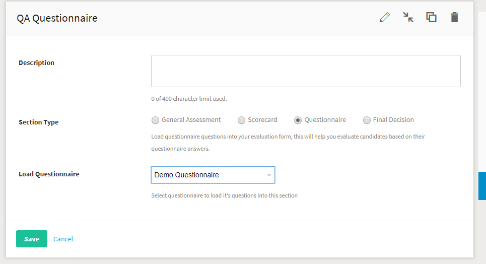This screenshot has height=264, width=486.
Task: Click the arrow of Load Questionnaire dropdown
Action: (269, 175)
